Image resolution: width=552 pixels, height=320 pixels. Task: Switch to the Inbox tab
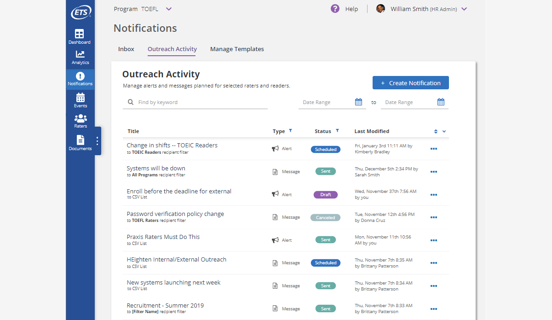click(x=126, y=49)
